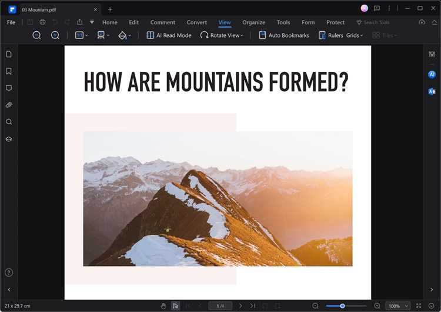
Task: Open the messages chat icon in titlebar
Action: [376, 8]
